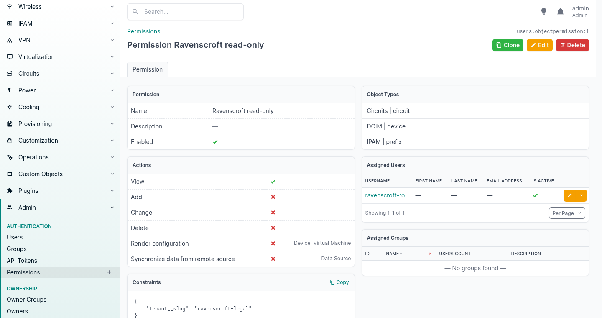The height and width of the screenshot is (318, 602).
Task: Click the Power lightning bolt icon
Action: (x=10, y=90)
